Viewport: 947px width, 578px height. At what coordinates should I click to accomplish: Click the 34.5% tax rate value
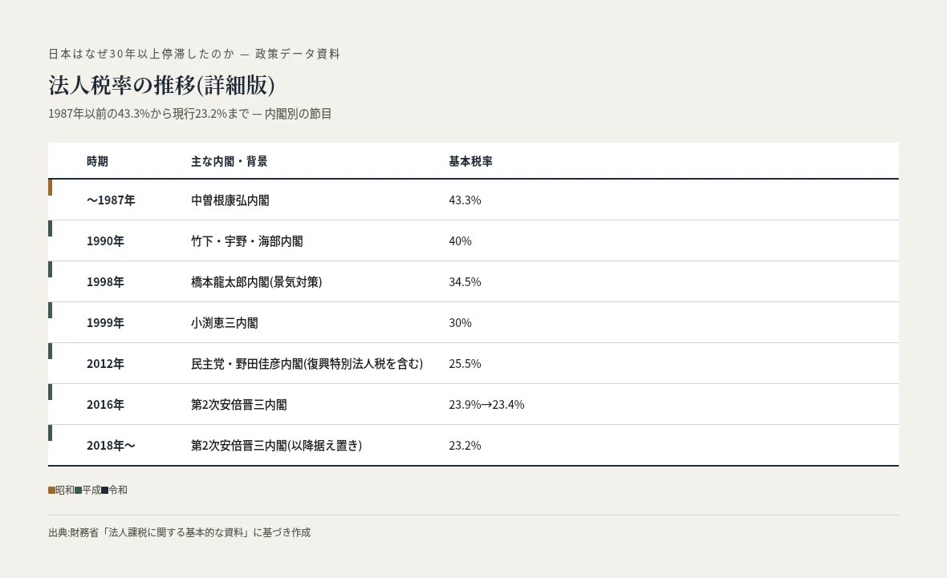pyautogui.click(x=465, y=281)
